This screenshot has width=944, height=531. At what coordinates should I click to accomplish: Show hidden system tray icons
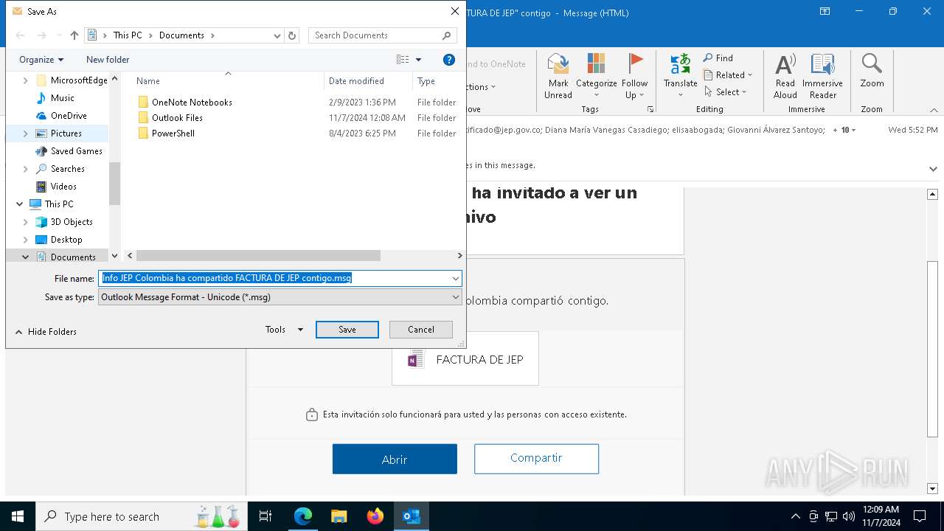795,516
